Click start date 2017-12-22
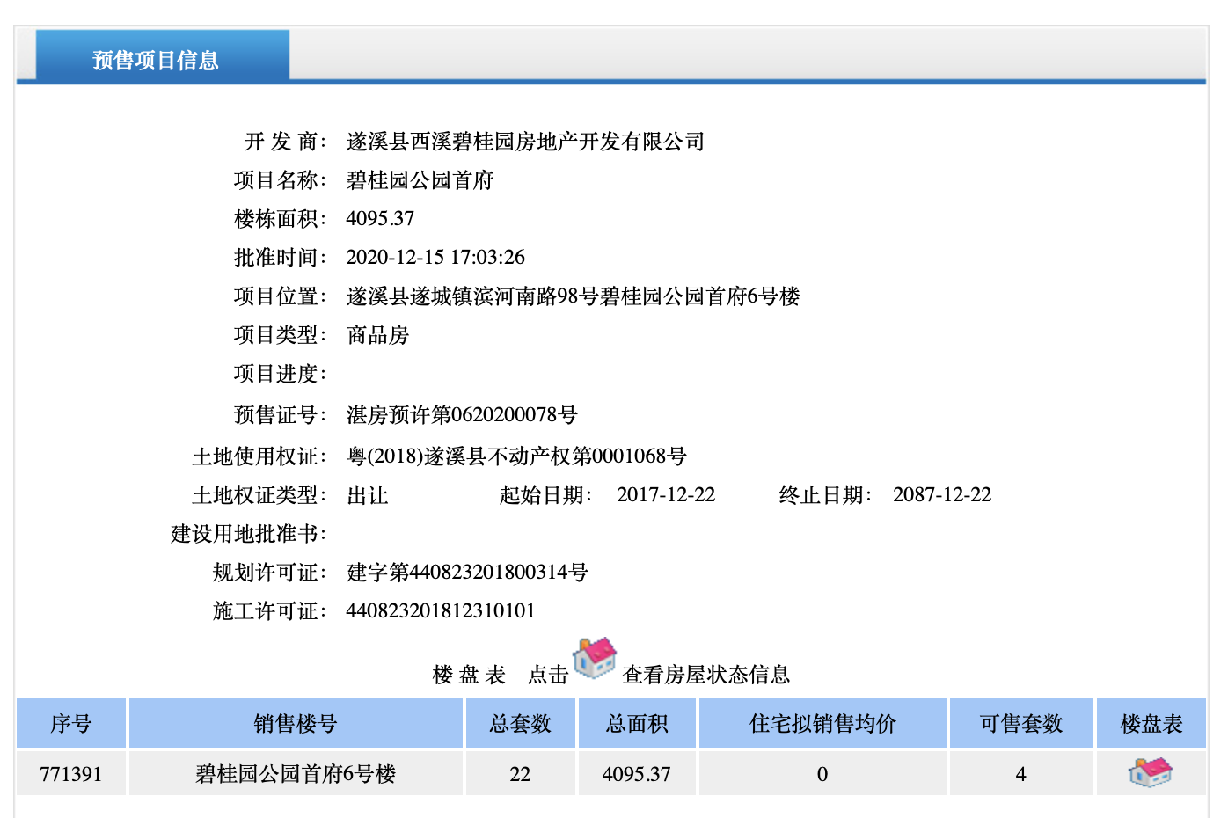Viewport: 1228px width, 818px height. (x=666, y=494)
